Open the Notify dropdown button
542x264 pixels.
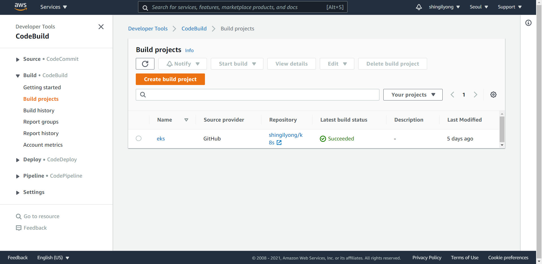point(183,64)
